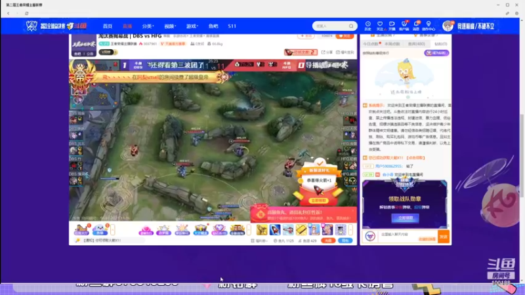Open the 历史 history clock icon
Image resolution: width=525 pixels, height=295 pixels.
pyautogui.click(x=367, y=26)
